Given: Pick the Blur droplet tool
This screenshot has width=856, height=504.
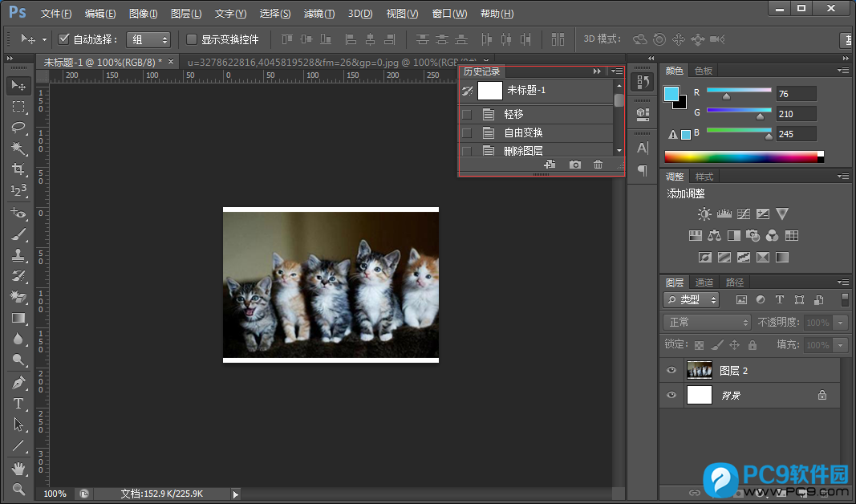Looking at the screenshot, I should point(18,339).
